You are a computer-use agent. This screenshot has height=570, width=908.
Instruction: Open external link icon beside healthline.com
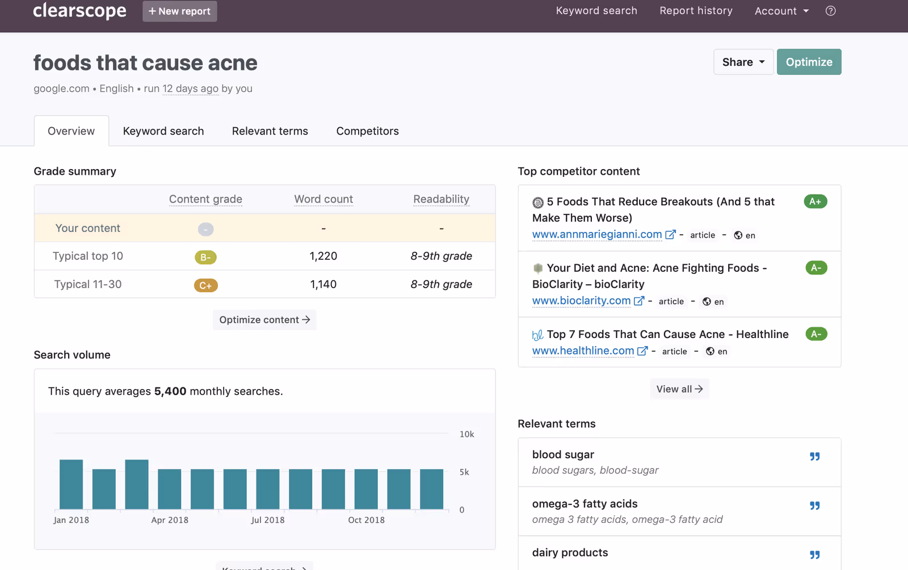[642, 351]
